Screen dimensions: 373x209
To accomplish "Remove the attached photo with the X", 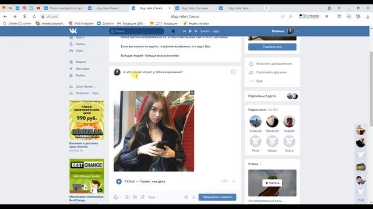I will click(x=192, y=93).
